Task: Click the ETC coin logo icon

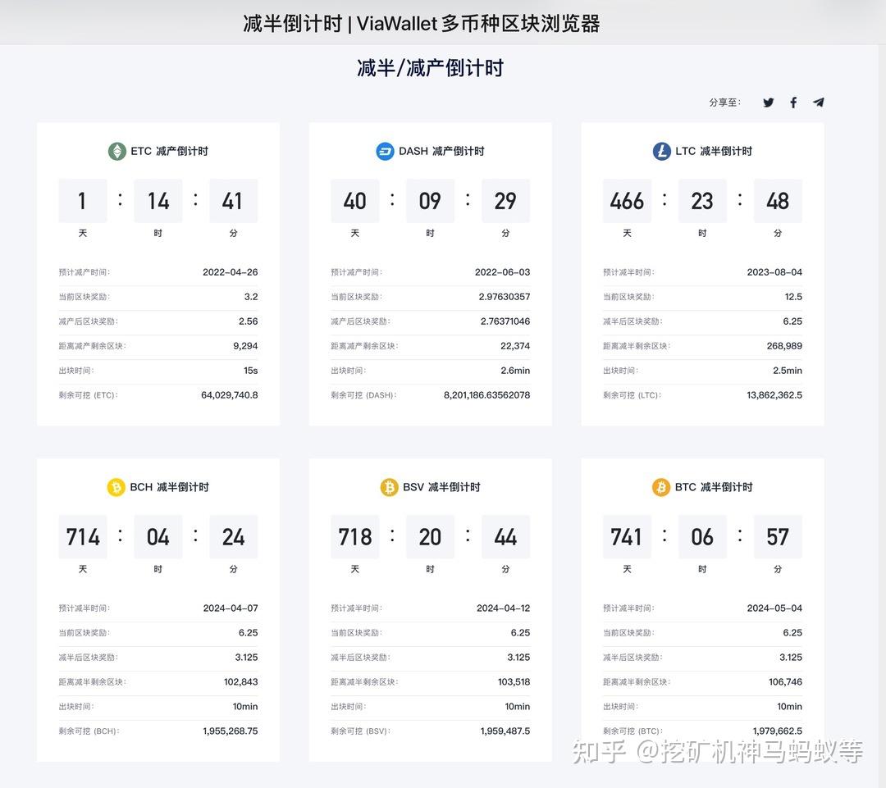Action: 116,151
